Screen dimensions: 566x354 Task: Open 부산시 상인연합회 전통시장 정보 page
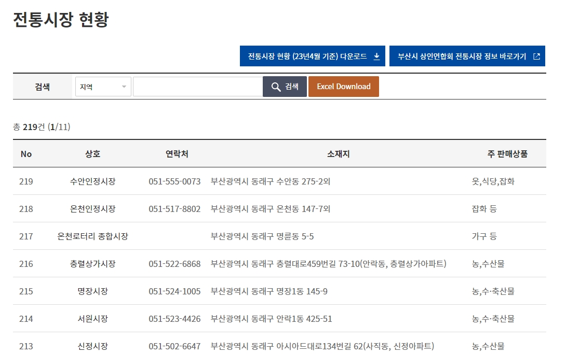click(467, 56)
